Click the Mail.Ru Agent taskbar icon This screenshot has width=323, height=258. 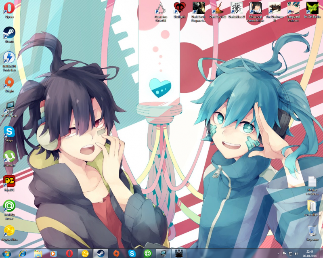tap(147, 253)
